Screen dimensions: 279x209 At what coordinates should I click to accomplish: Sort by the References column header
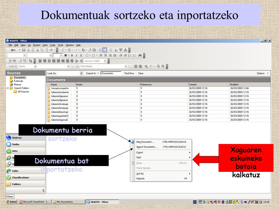click(164, 84)
